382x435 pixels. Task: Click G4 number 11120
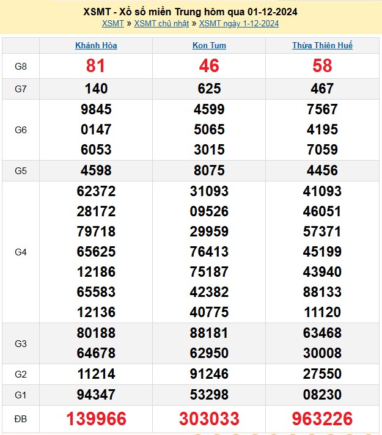coord(322,312)
